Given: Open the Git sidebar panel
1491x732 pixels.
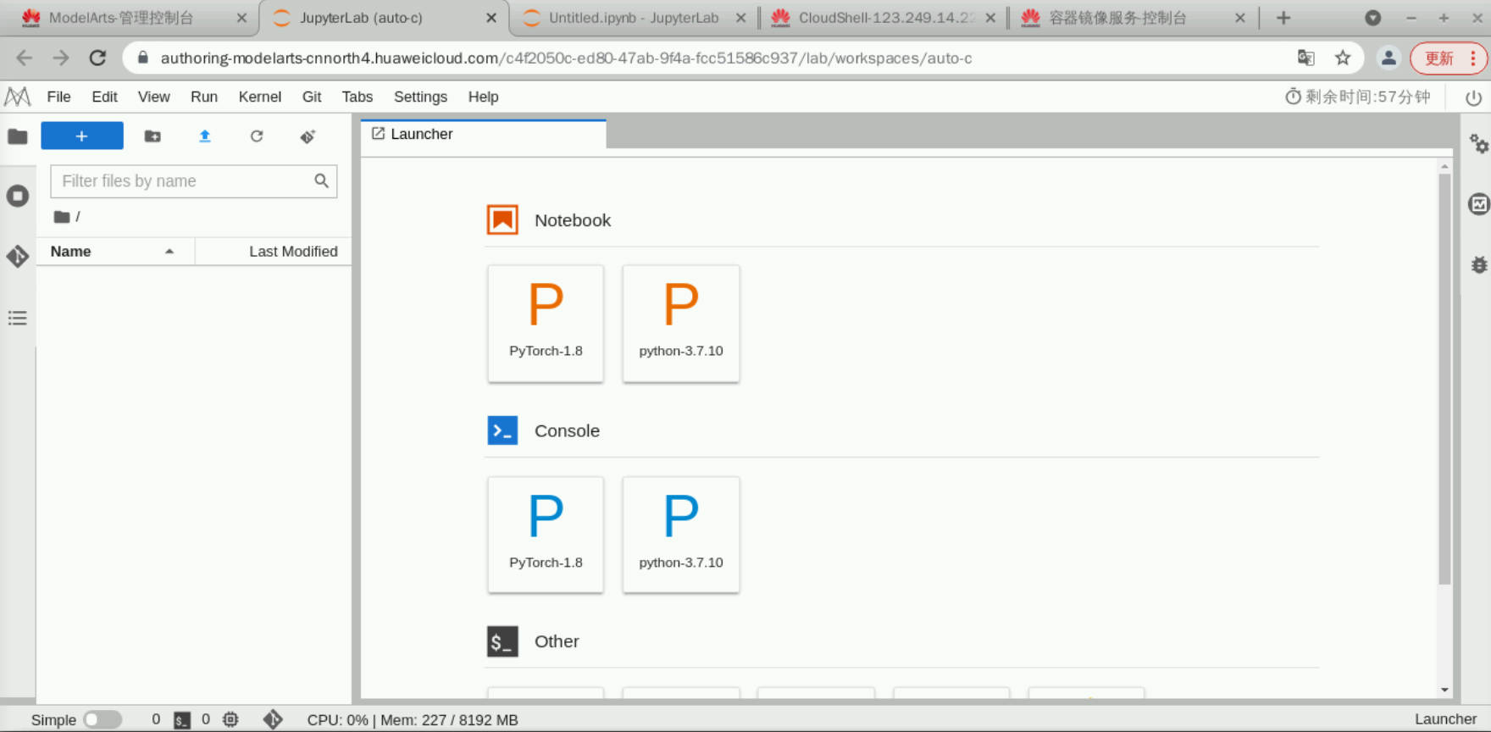Looking at the screenshot, I should 18,256.
